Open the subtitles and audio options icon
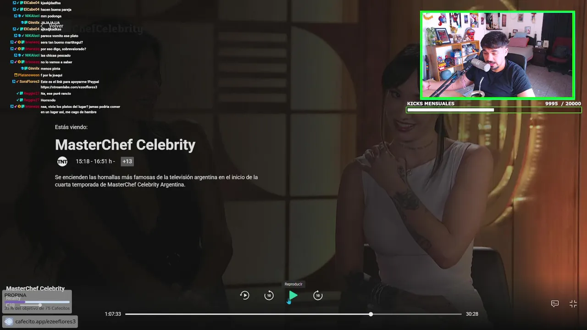The image size is (587, 330). pyautogui.click(x=554, y=303)
